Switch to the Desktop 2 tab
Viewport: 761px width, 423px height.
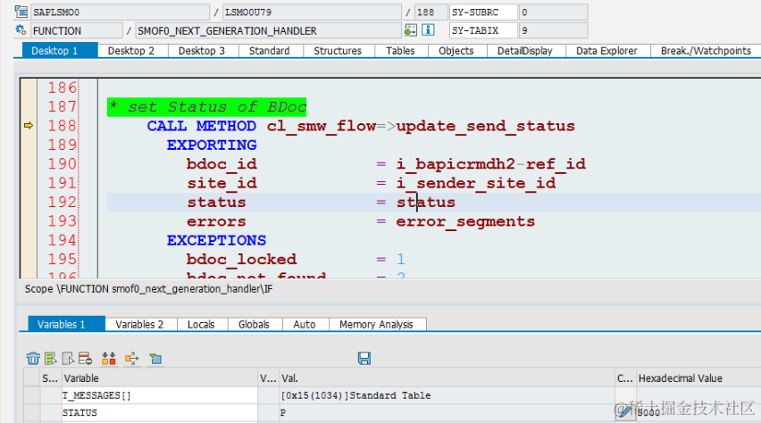(x=131, y=51)
